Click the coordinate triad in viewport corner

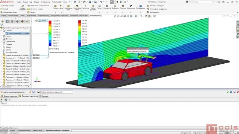click(37, 80)
